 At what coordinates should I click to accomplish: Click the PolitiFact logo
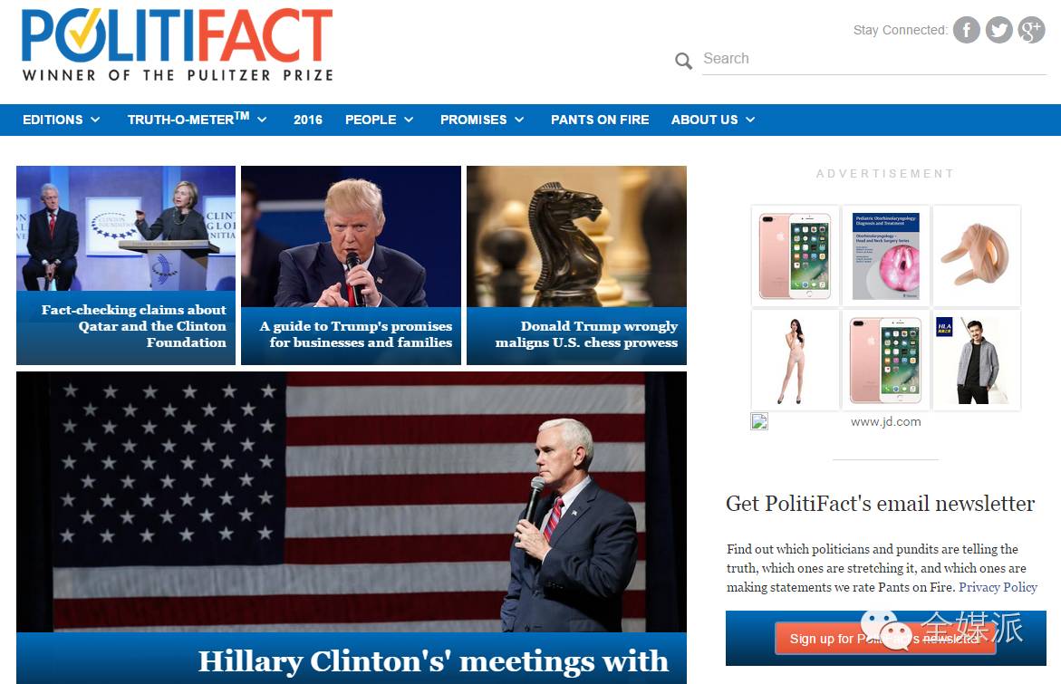click(178, 45)
